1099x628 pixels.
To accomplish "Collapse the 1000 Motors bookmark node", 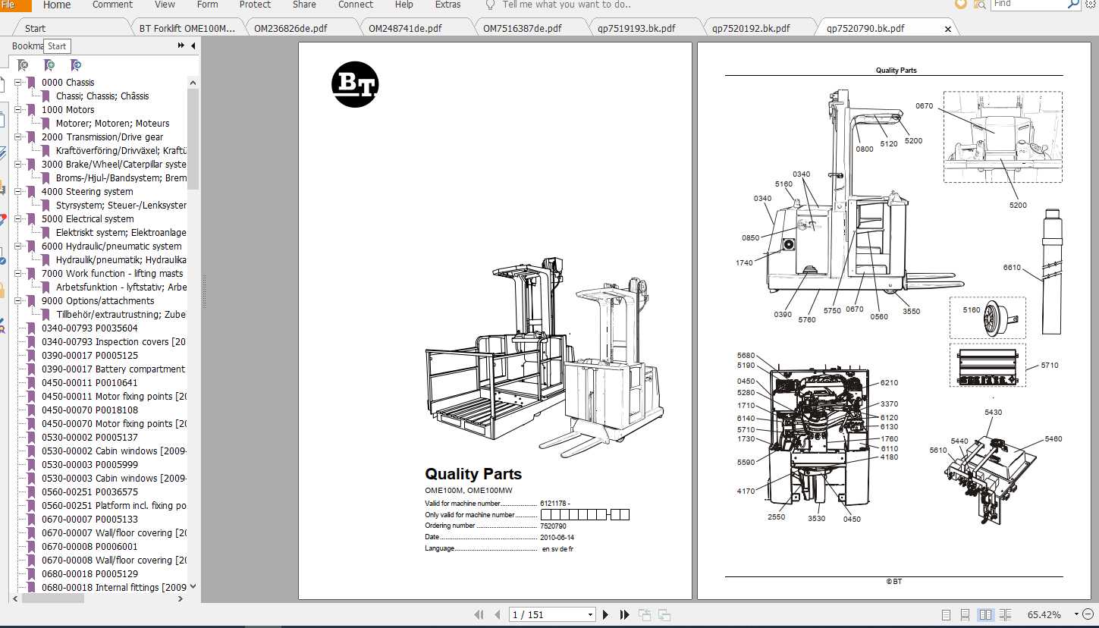I will pyautogui.click(x=18, y=109).
